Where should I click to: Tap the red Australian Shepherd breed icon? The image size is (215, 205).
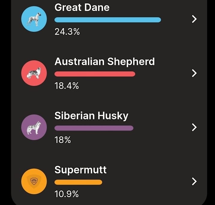point(34,73)
